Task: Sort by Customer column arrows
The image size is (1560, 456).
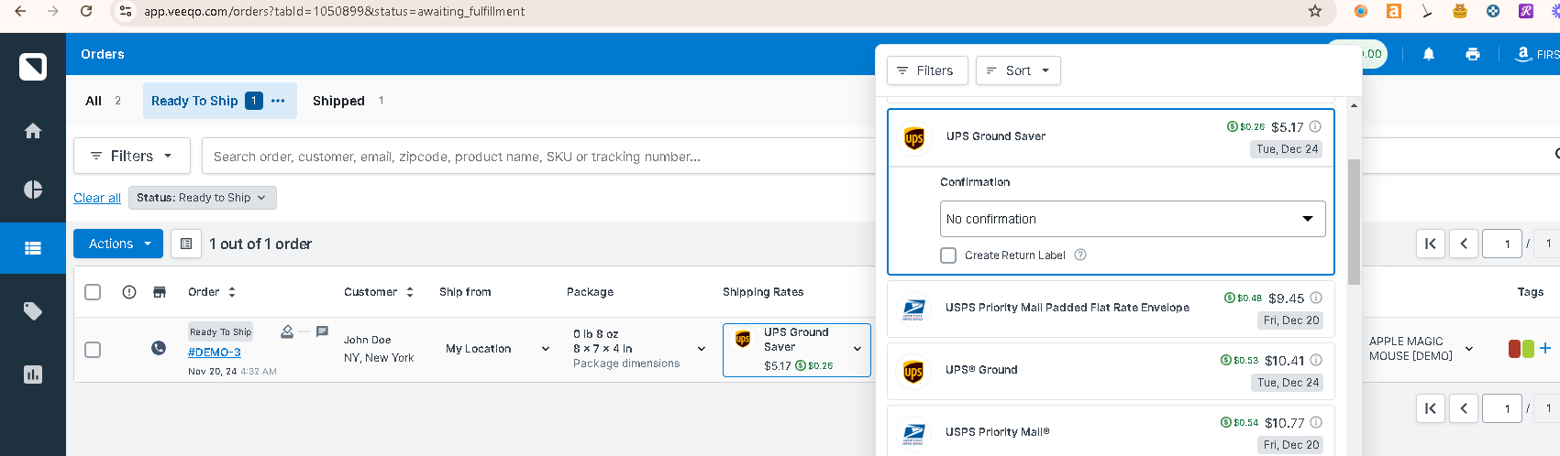Action: (x=410, y=292)
